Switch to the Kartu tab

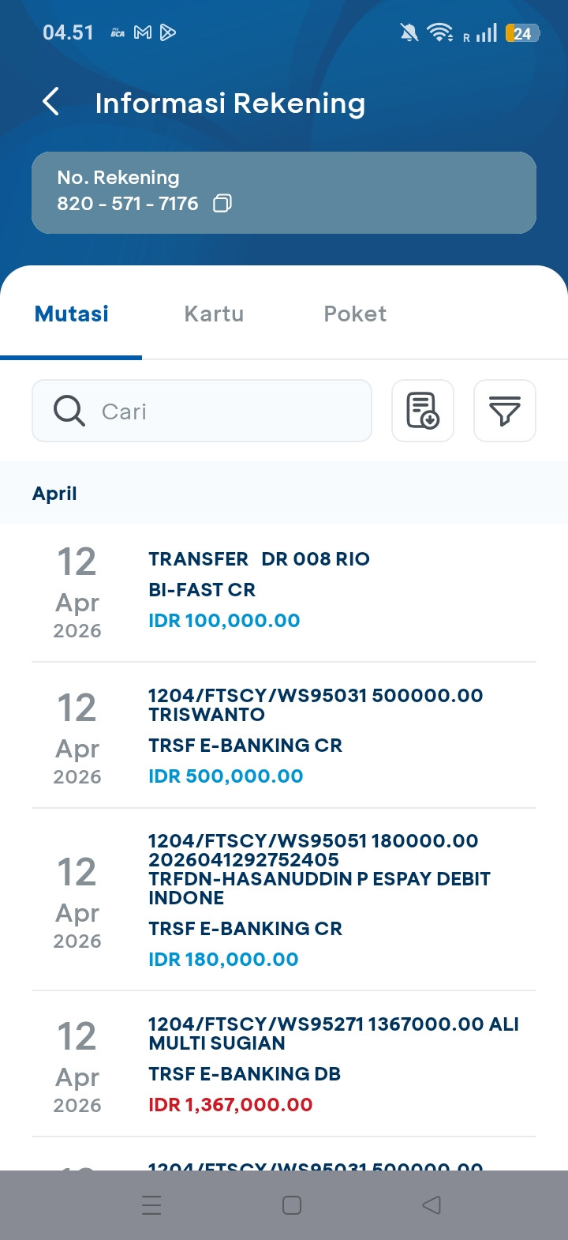pos(214,314)
